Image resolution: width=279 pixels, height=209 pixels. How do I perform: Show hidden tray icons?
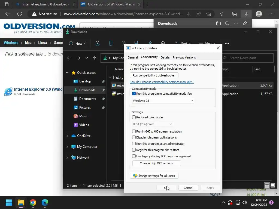pyautogui.click(x=224, y=202)
